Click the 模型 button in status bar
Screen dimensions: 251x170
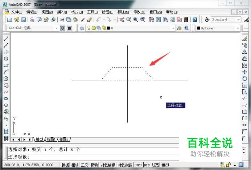[165, 165]
